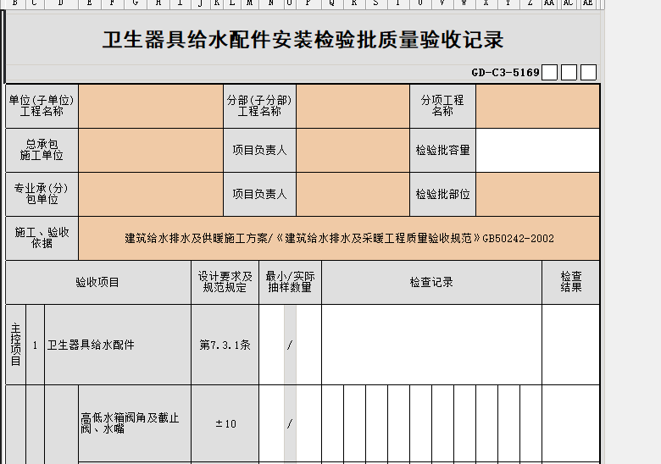661x464 pixels.
Task: Click the 检验批部位 input cell
Action: (537, 194)
